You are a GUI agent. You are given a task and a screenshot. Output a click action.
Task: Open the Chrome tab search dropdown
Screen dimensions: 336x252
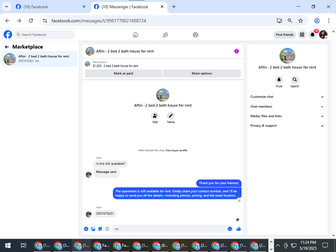tap(7, 7)
